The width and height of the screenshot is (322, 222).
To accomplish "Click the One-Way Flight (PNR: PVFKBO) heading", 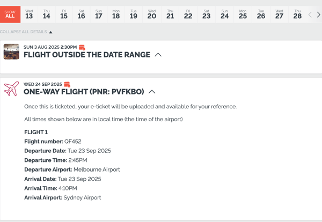I will point(84,92).
